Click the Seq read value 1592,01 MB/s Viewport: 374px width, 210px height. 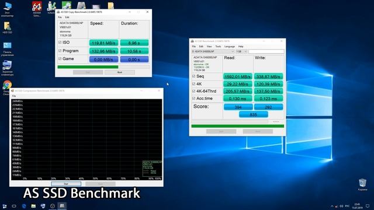coord(238,76)
